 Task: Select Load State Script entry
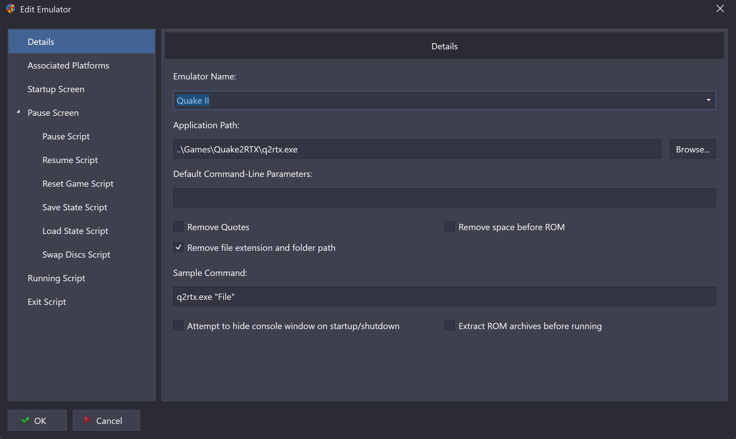point(82,231)
